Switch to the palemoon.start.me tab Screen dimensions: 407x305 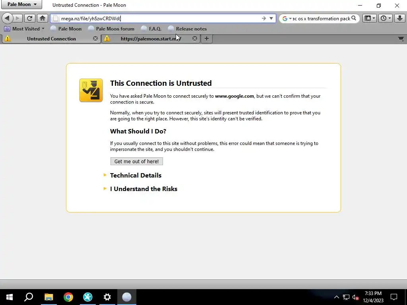click(151, 39)
